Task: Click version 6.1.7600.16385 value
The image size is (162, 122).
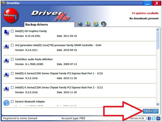Action: (x=34, y=64)
